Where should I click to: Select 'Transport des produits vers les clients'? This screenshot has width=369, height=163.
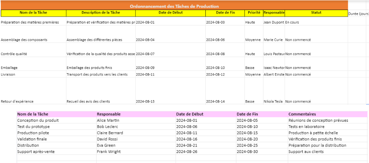pos(101,74)
